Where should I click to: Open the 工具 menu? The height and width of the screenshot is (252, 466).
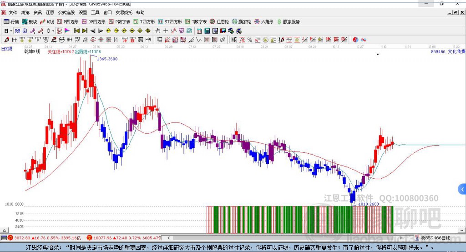[95, 12]
